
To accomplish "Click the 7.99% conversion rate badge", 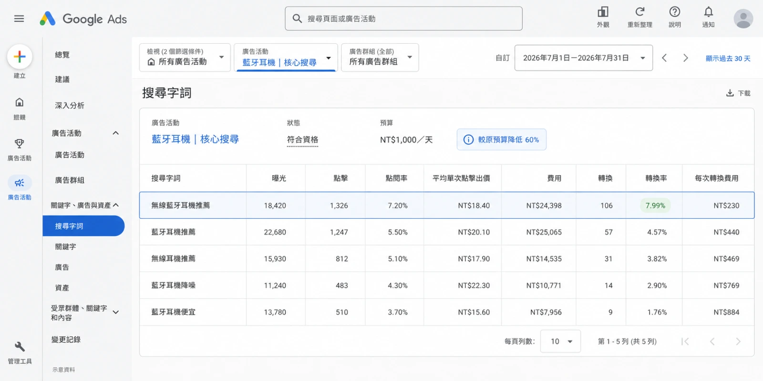I will [x=655, y=205].
